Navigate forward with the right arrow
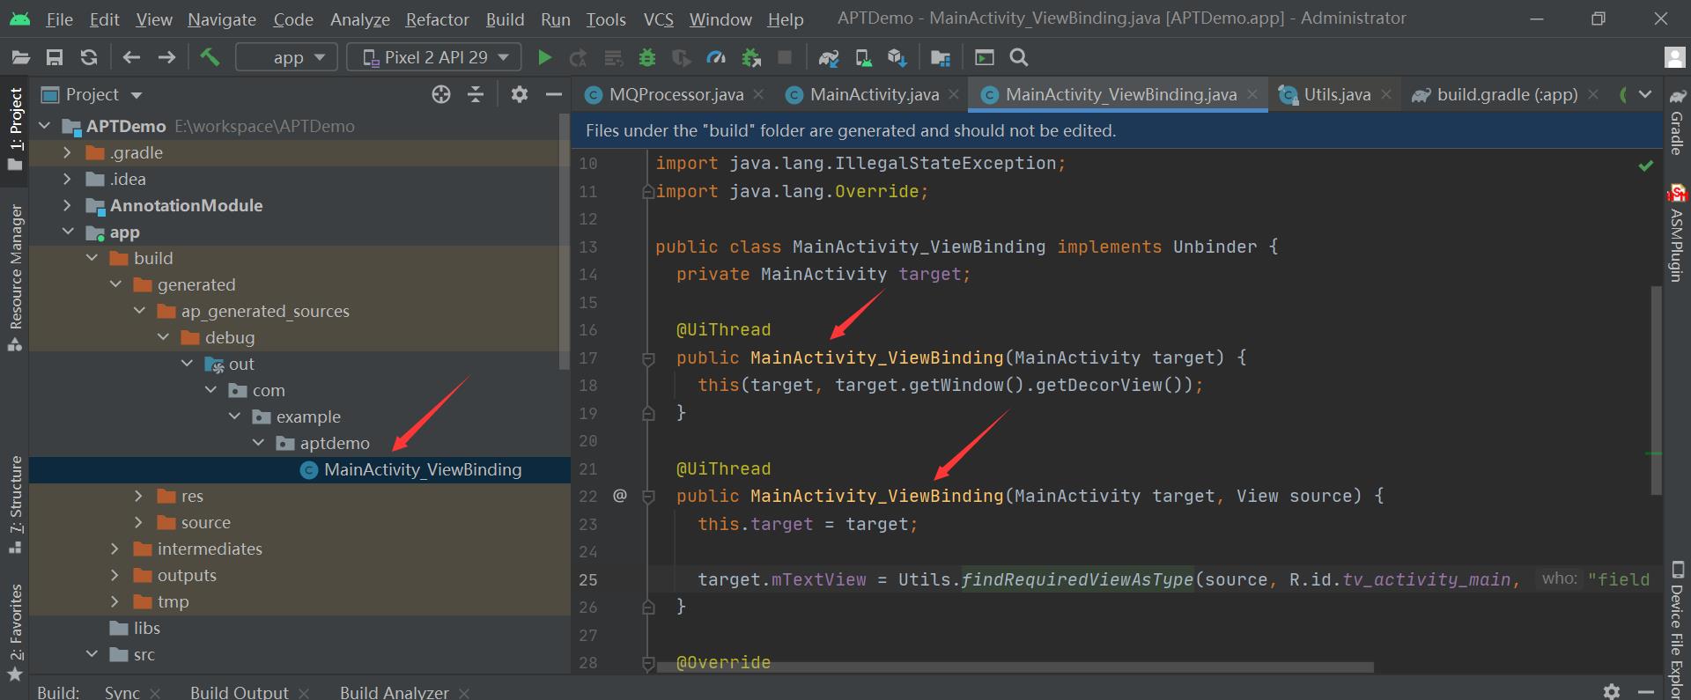1691x700 pixels. (166, 58)
